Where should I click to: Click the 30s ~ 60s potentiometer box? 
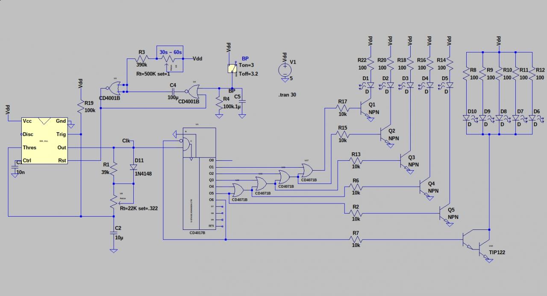[x=170, y=58]
